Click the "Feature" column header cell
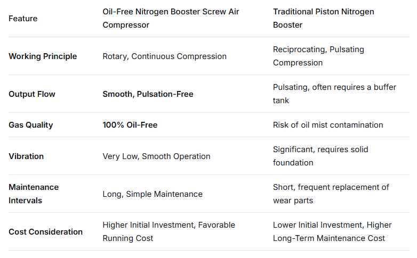 23,19
